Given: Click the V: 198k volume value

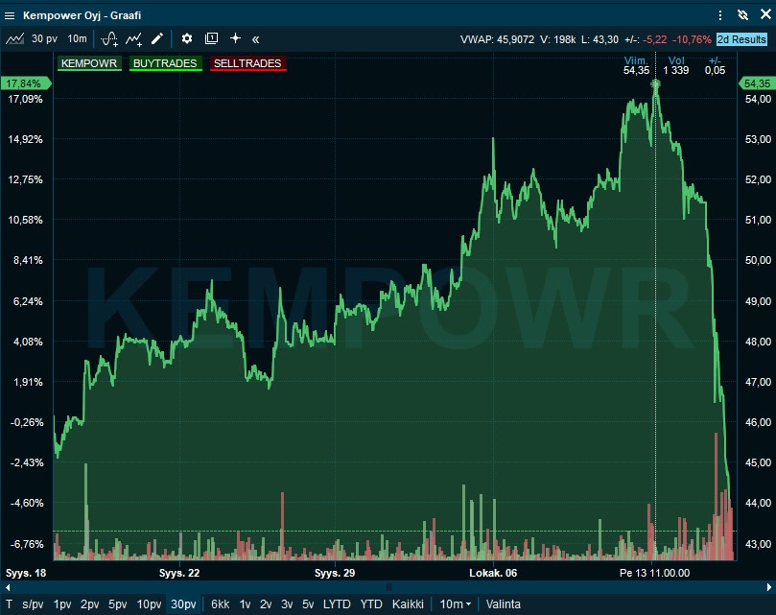Looking at the screenshot, I should (x=557, y=39).
